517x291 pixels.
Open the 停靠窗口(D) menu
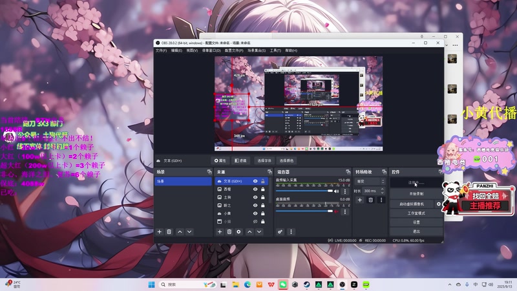click(211, 50)
